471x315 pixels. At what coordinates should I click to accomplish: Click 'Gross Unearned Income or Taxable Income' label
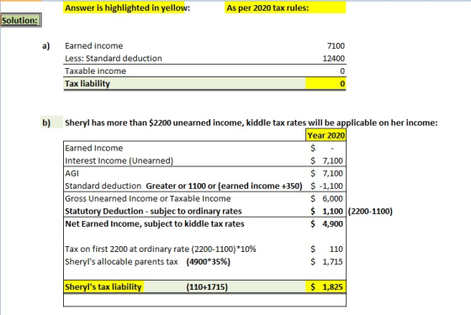tap(148, 198)
